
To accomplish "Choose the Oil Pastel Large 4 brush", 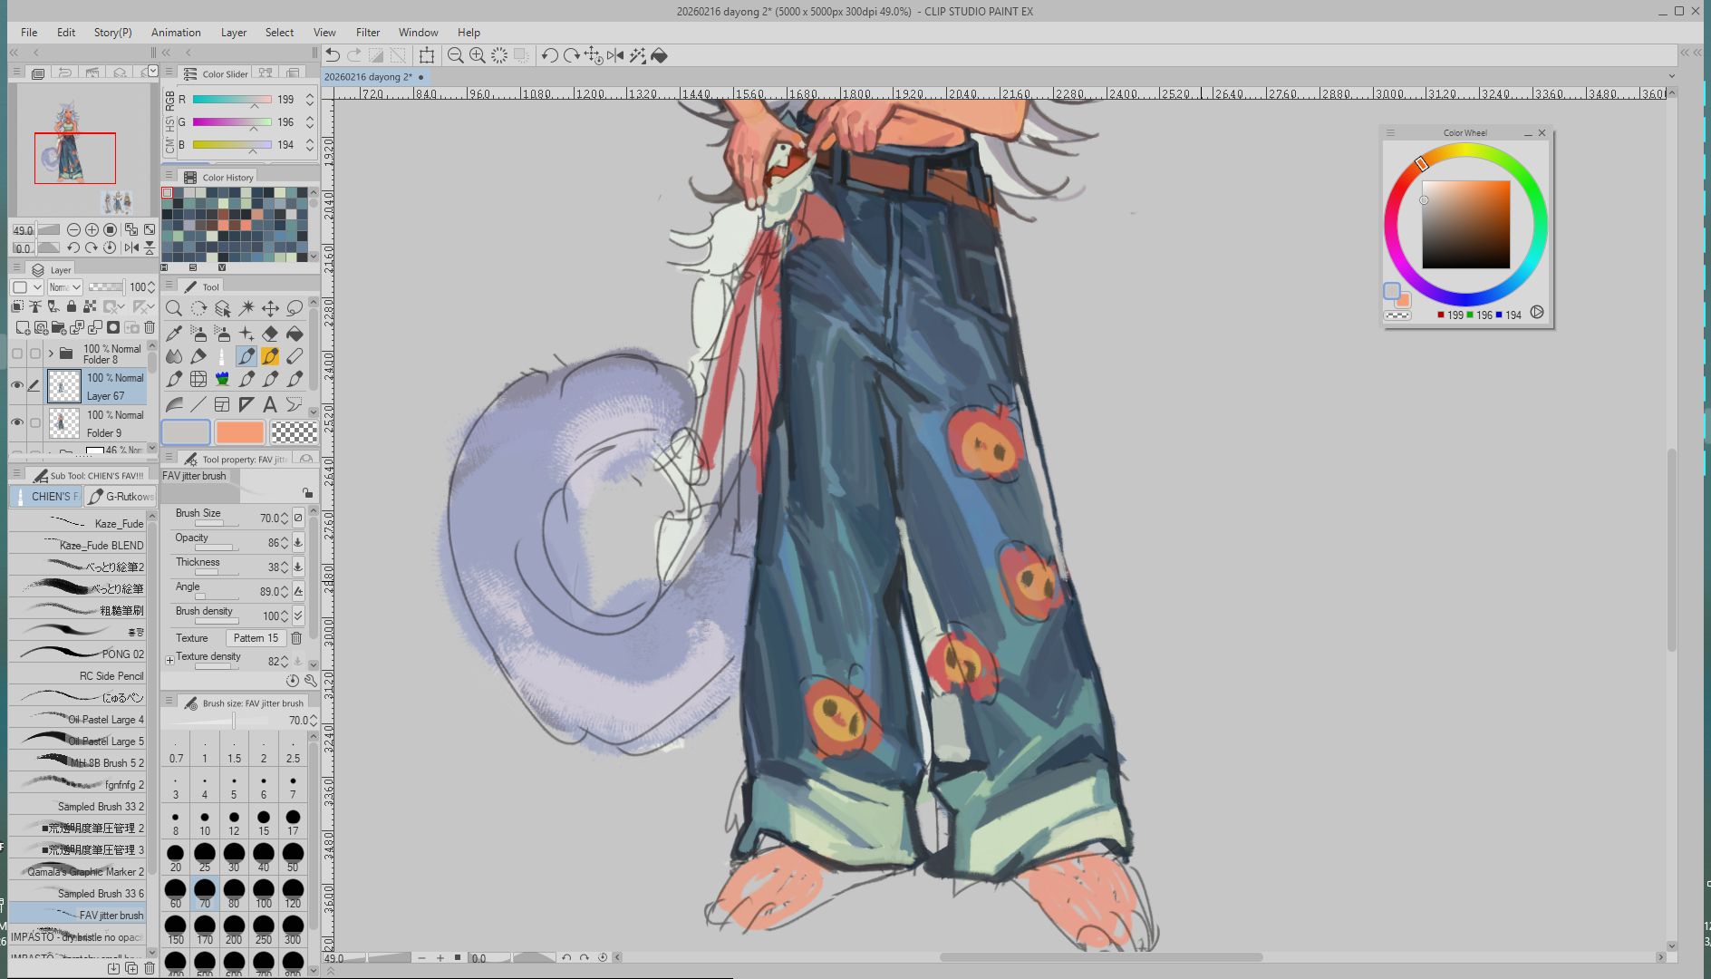I will (105, 719).
